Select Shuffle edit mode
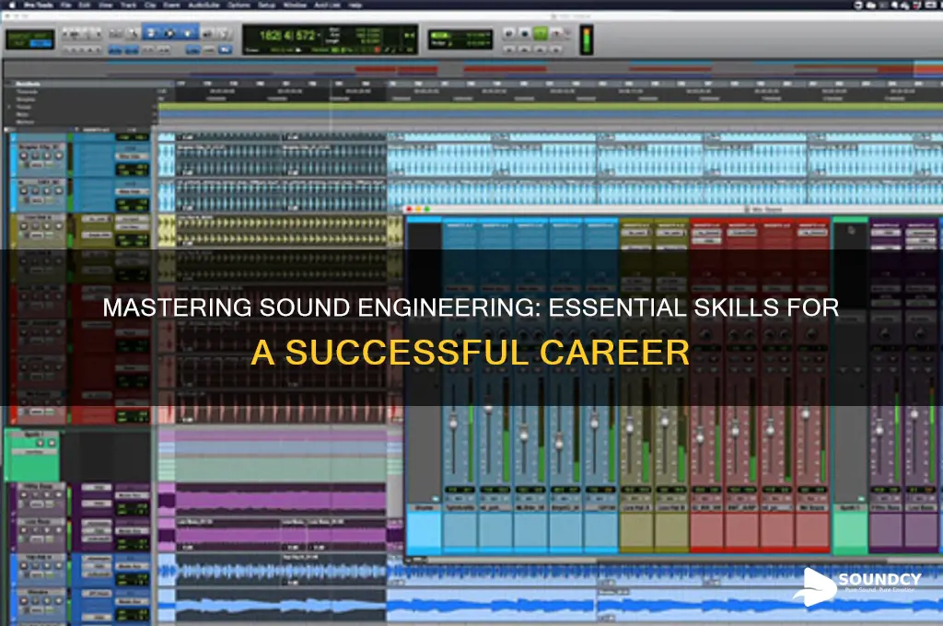Viewport: 943px width, 626px height. coord(18,36)
